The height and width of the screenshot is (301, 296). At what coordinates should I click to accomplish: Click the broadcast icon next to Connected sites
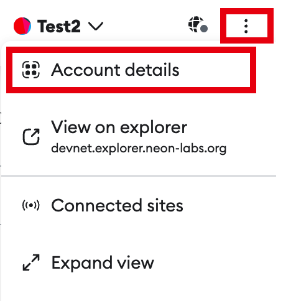coord(31,205)
